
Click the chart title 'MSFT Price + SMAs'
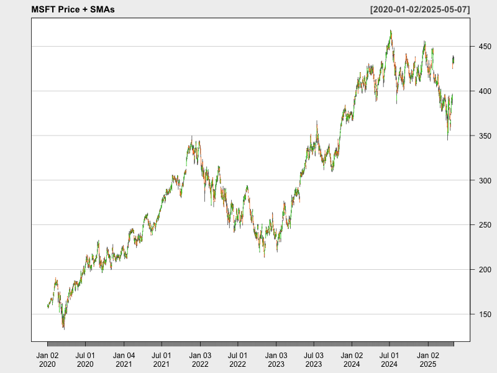coord(73,9)
